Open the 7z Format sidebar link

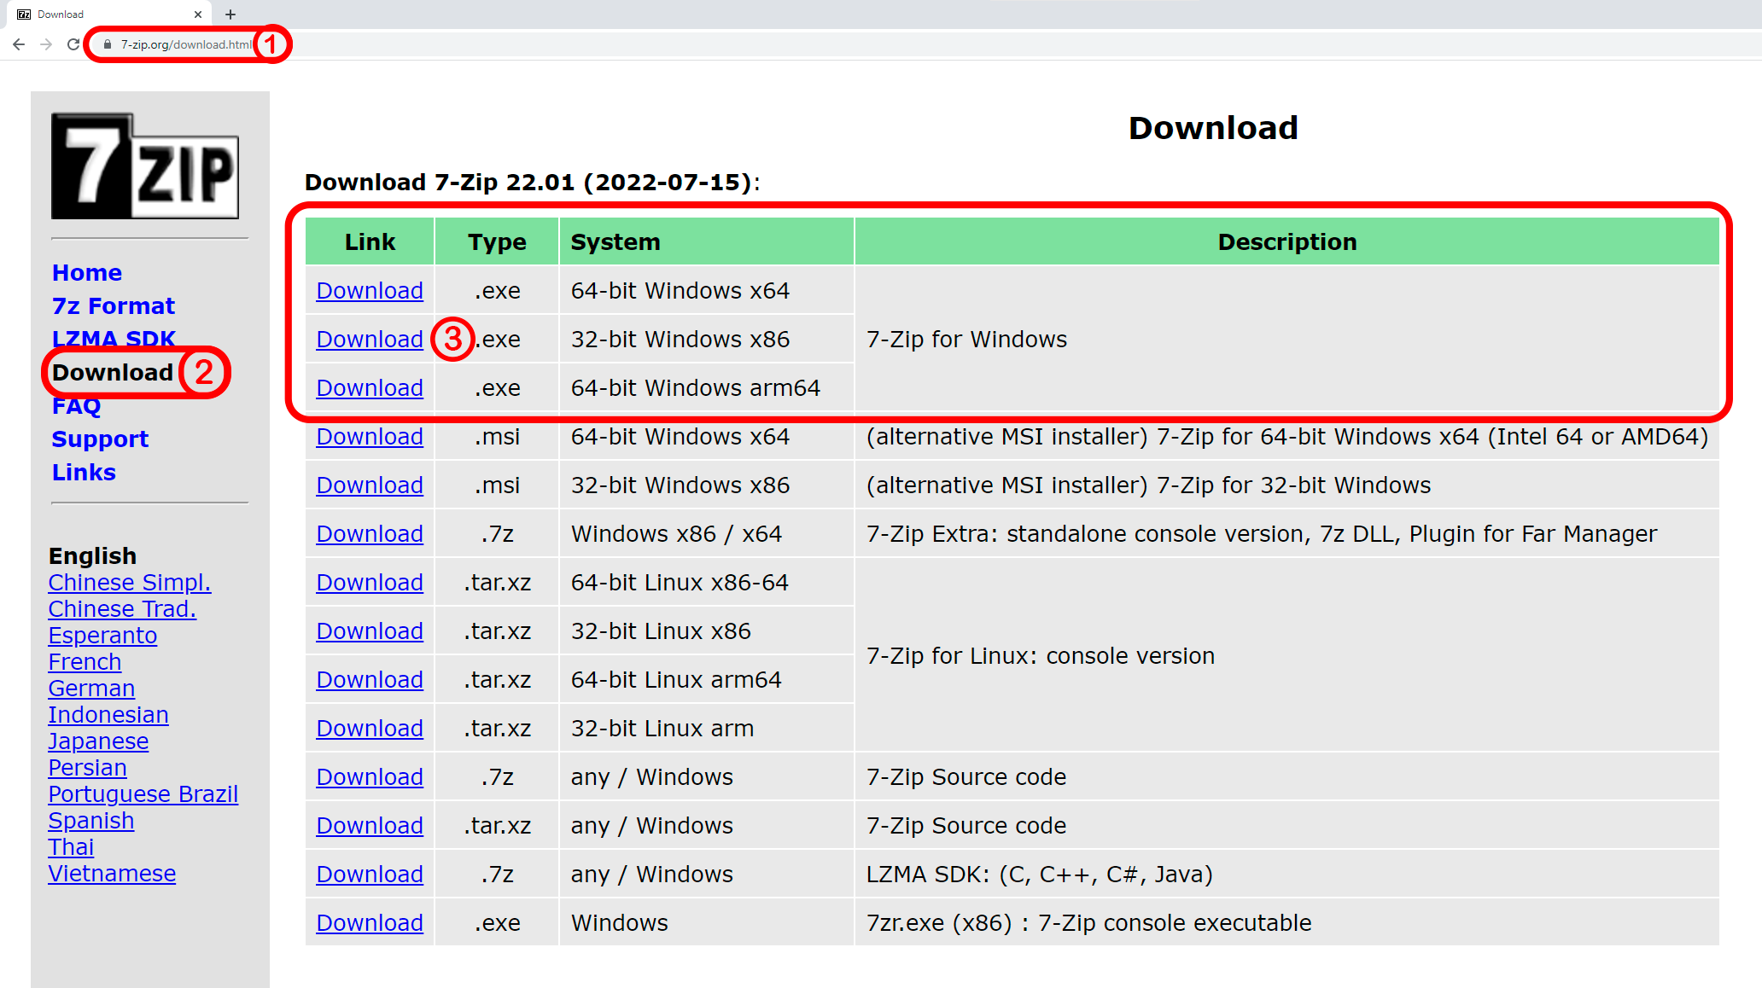point(114,306)
